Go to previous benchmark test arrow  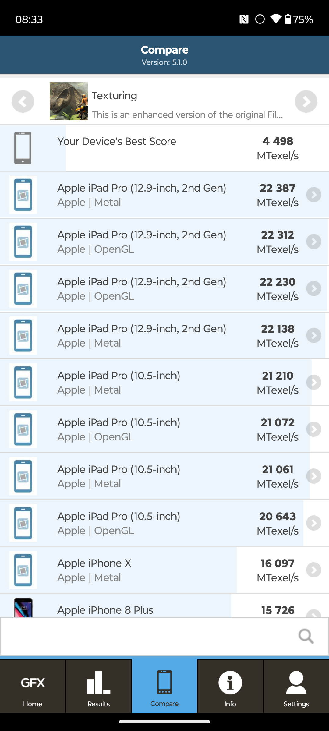click(23, 101)
